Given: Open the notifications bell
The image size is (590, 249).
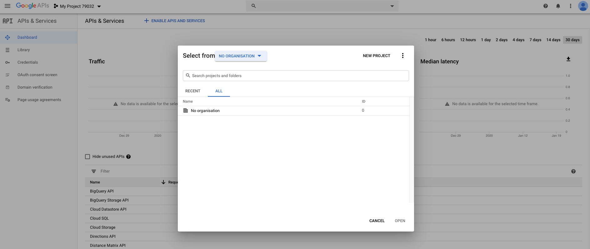Looking at the screenshot, I should point(558,6).
